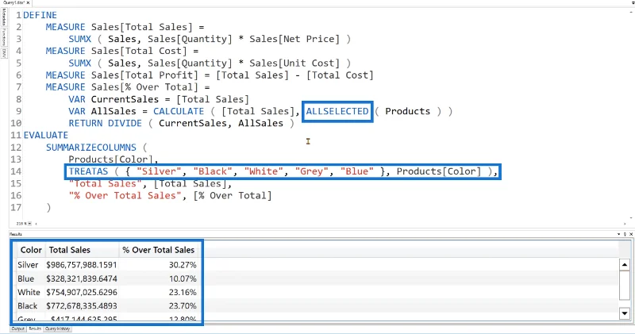Select the Blue cell in results
635x334 pixels.
pos(26,278)
